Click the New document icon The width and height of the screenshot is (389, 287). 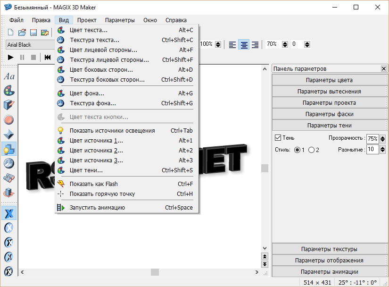click(x=10, y=32)
